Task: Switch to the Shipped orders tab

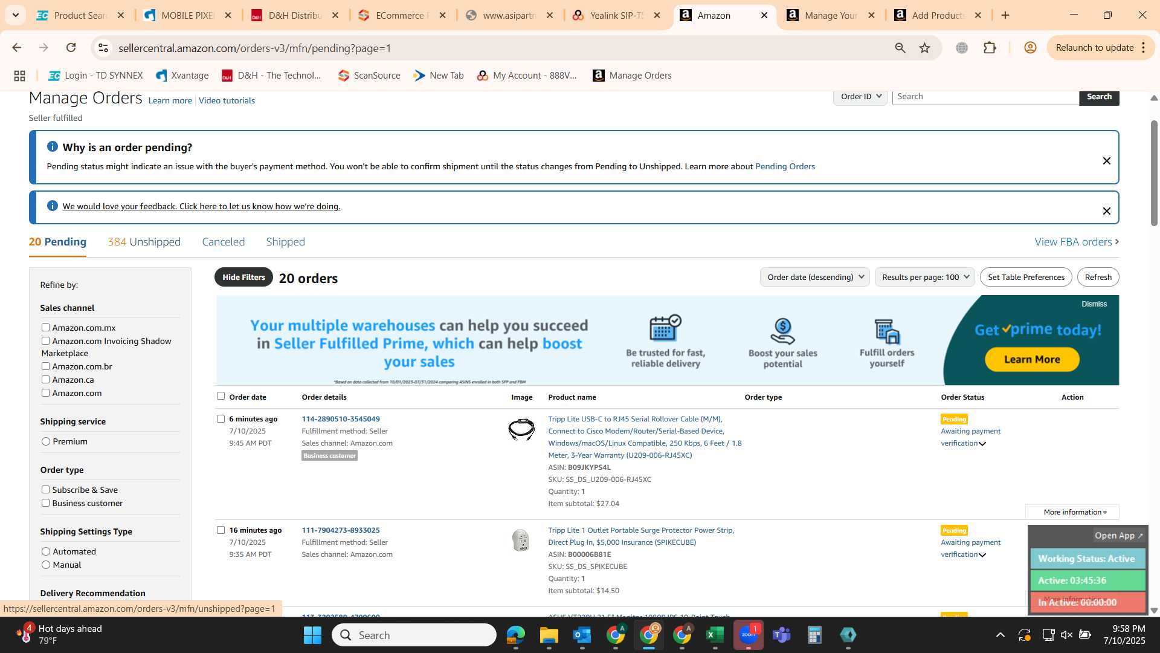Action: tap(285, 242)
